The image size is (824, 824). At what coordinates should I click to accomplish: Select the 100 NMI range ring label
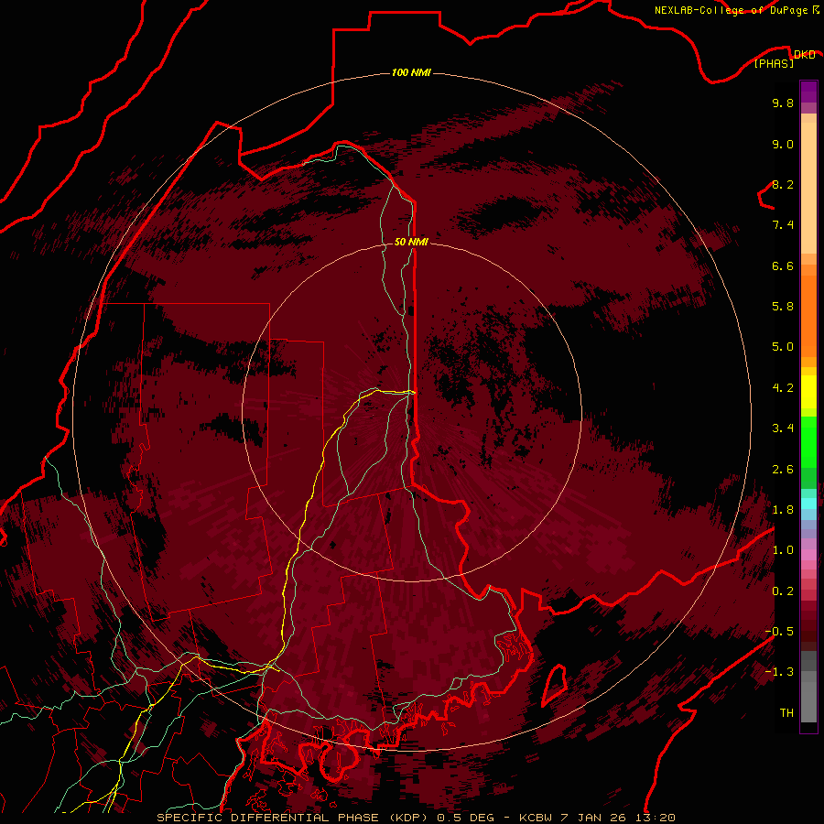(x=411, y=72)
